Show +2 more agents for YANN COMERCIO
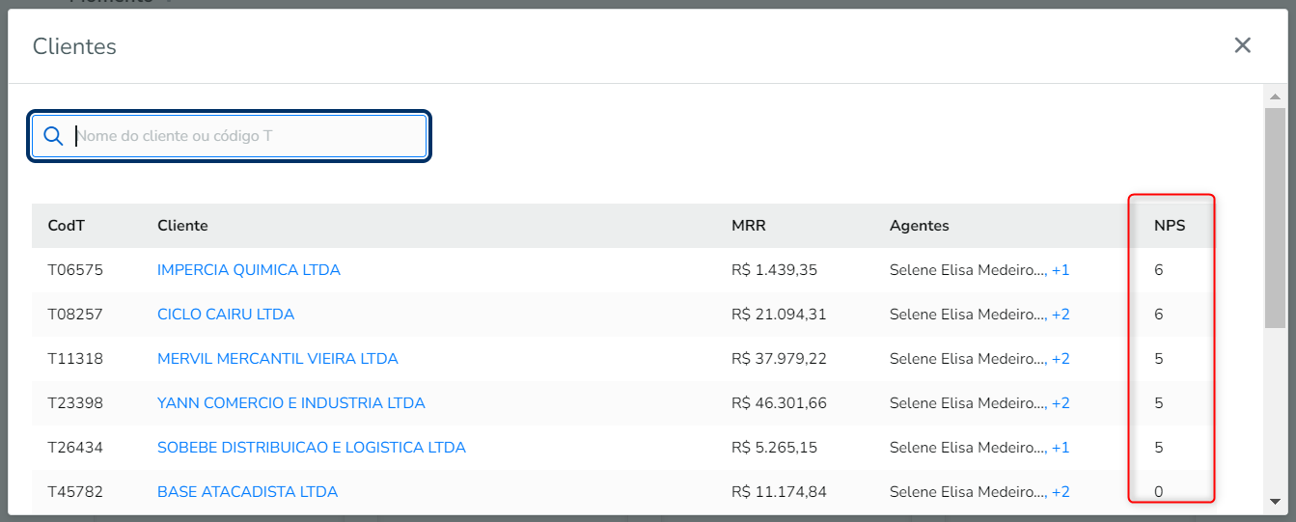This screenshot has height=522, width=1296. point(1061,403)
